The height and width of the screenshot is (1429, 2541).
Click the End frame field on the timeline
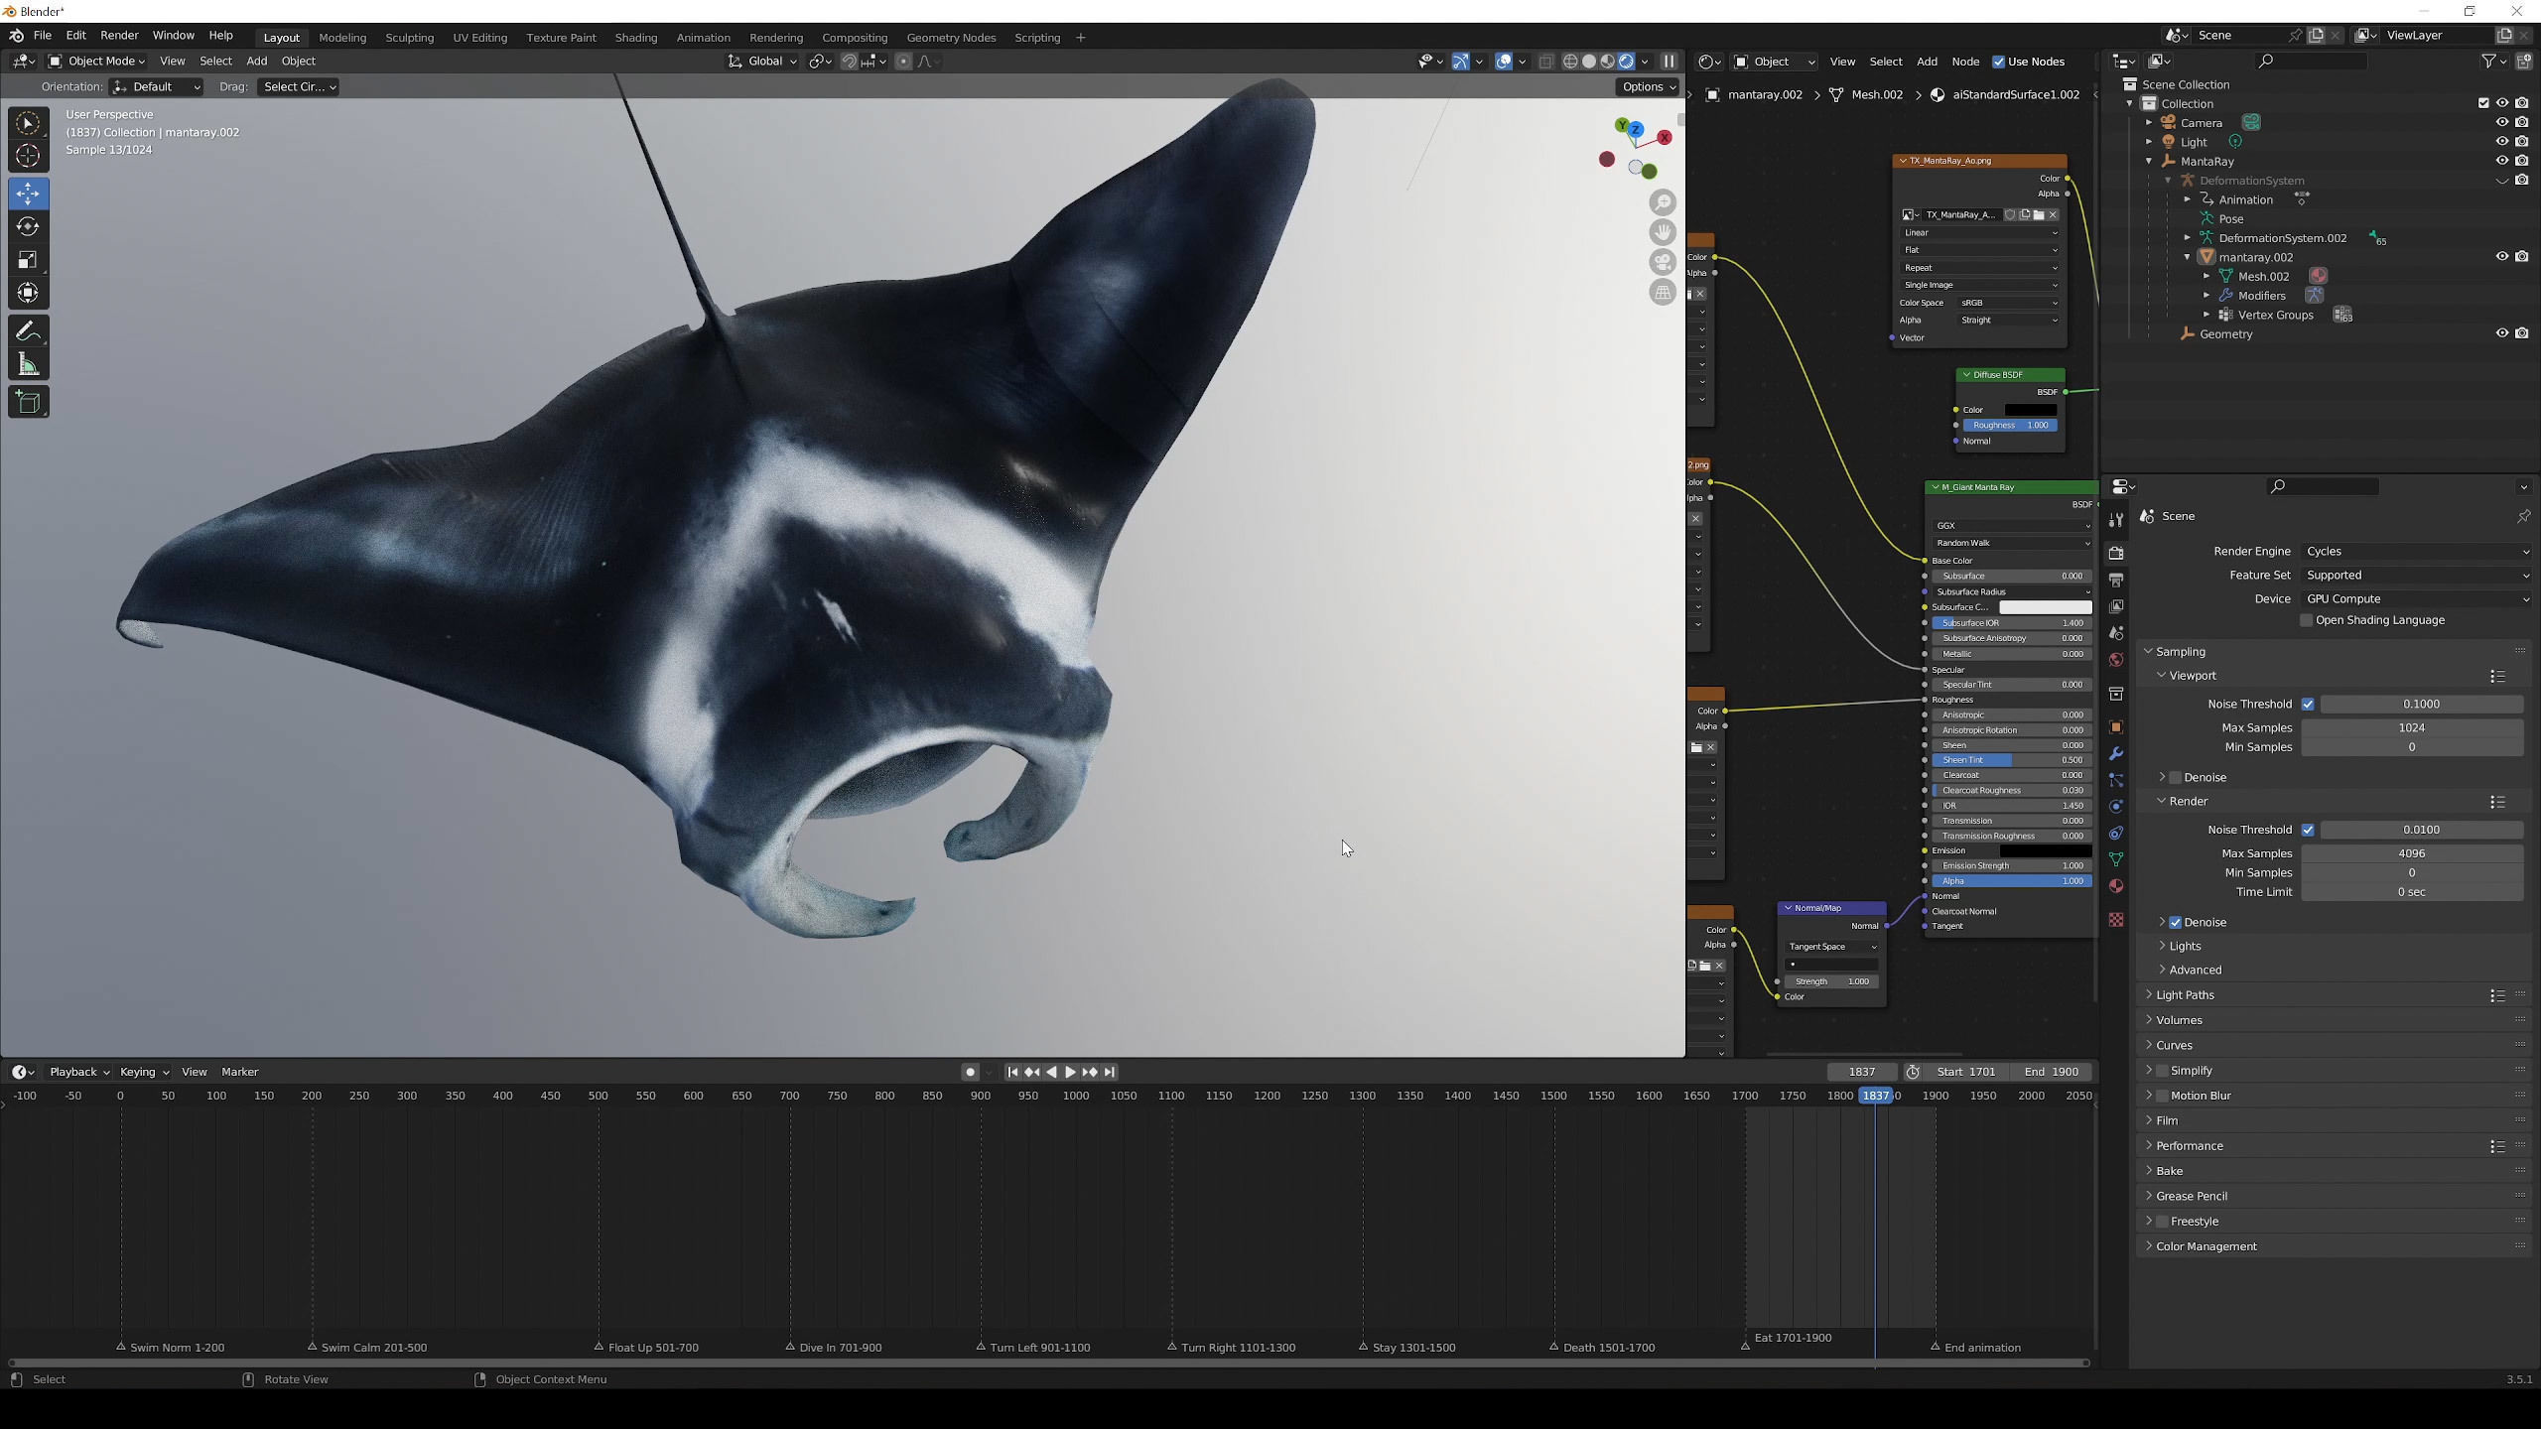[2051, 1072]
